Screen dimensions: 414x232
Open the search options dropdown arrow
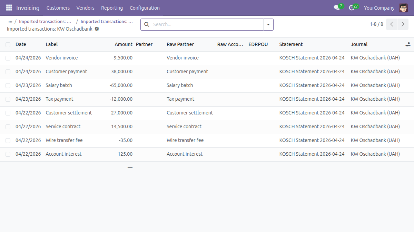point(268,24)
